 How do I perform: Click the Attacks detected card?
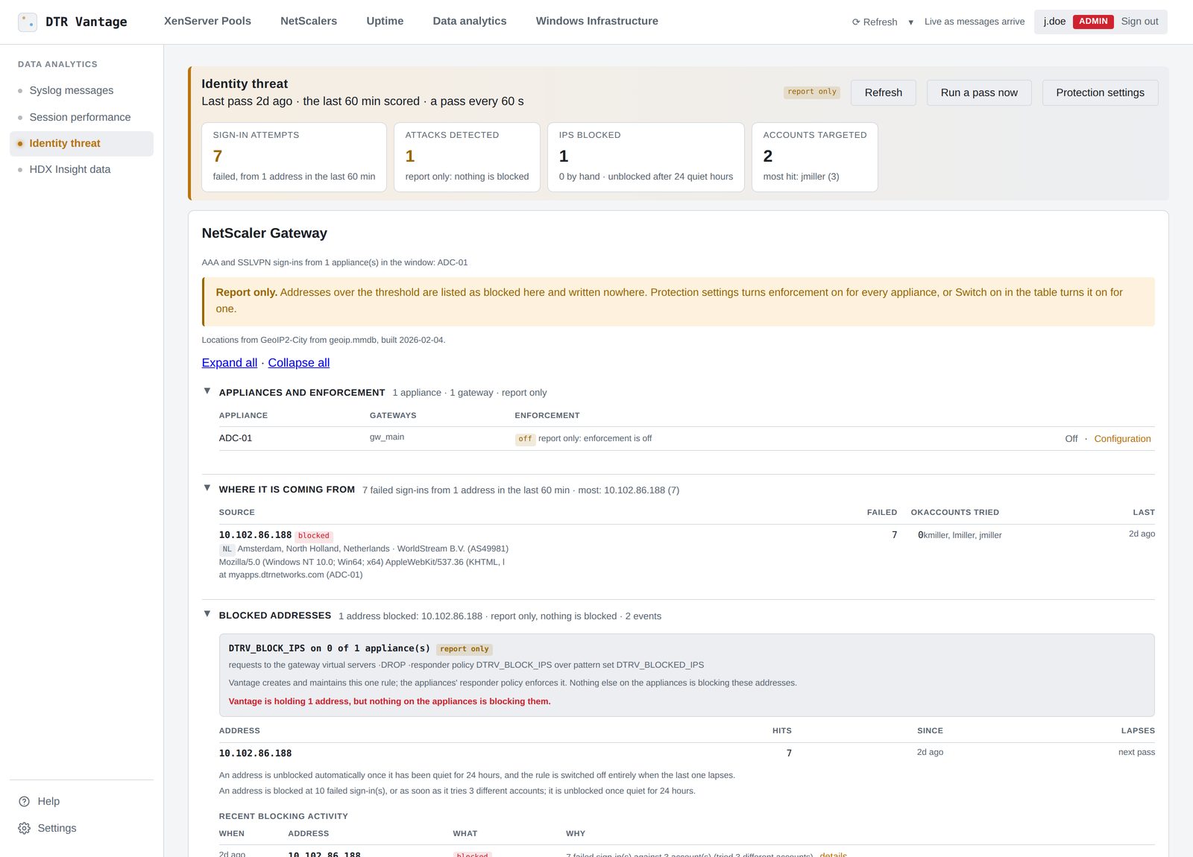pyautogui.click(x=467, y=157)
